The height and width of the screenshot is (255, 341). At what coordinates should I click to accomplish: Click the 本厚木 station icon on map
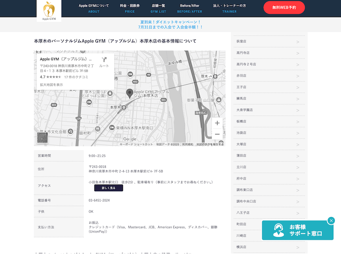pyautogui.click(x=124, y=107)
